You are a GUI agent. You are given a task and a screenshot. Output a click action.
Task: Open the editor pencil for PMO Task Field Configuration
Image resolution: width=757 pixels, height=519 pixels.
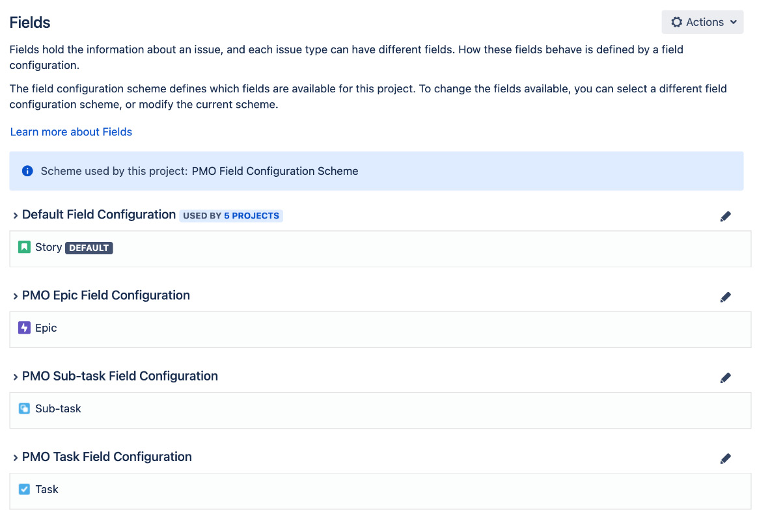725,459
